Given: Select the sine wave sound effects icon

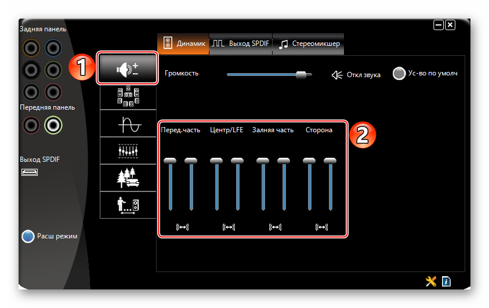Looking at the screenshot, I should [128, 124].
